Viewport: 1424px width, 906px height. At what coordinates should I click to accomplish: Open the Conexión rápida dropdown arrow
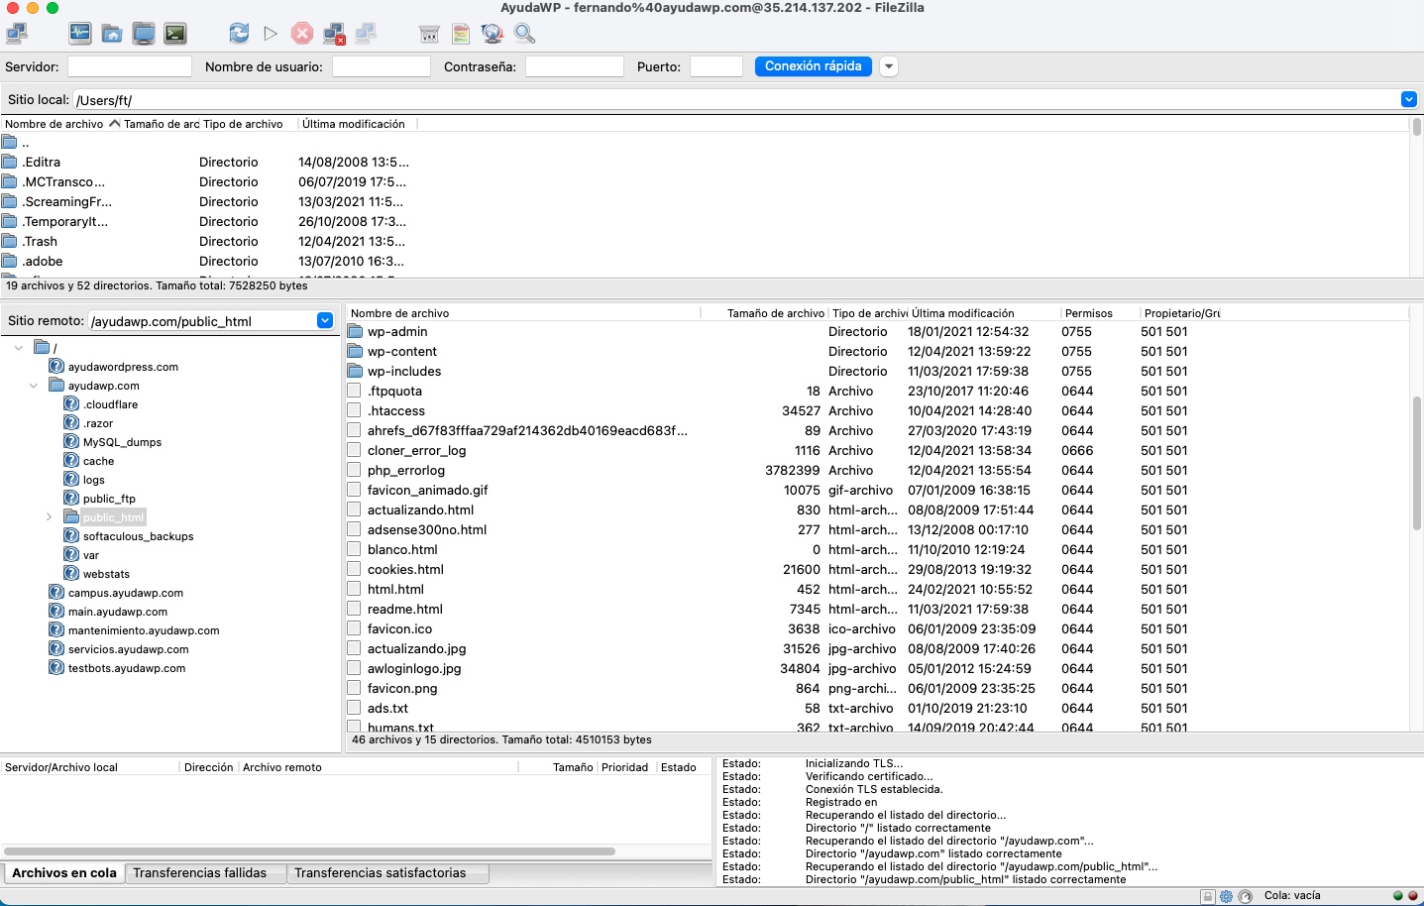888,66
